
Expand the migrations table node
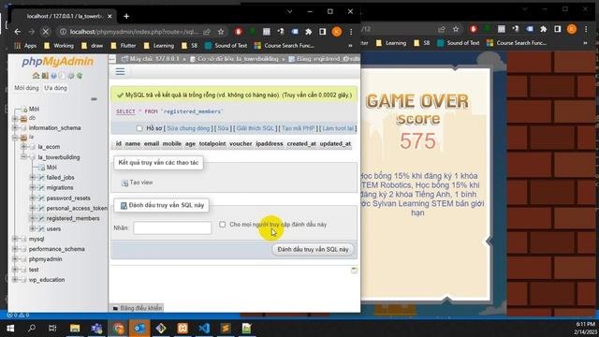pyautogui.click(x=33, y=187)
